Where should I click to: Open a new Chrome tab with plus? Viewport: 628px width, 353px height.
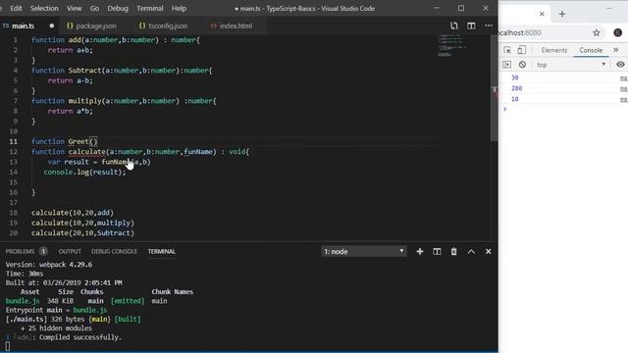pyautogui.click(x=562, y=14)
